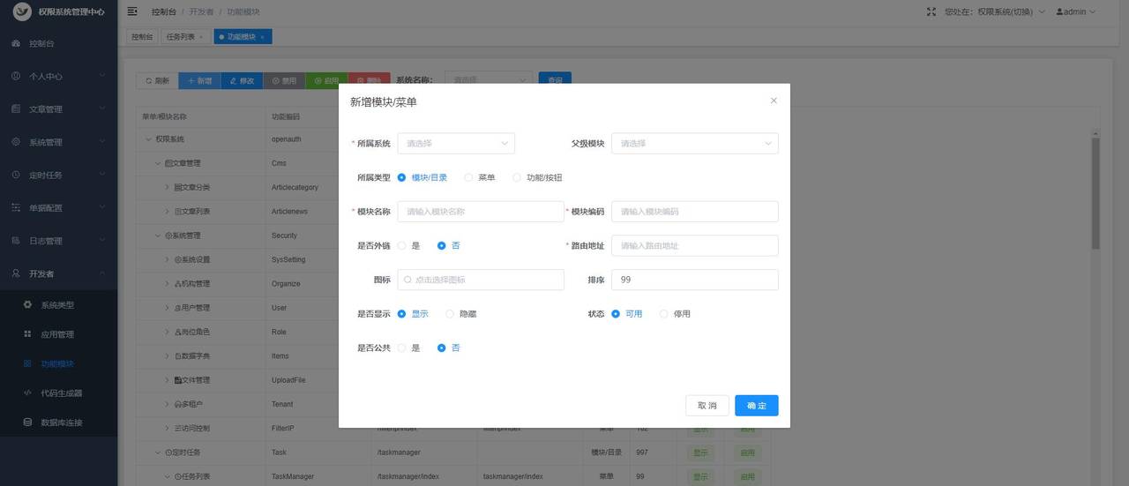Switch to the 功能模块 page tab
1129x486 pixels.
click(243, 37)
